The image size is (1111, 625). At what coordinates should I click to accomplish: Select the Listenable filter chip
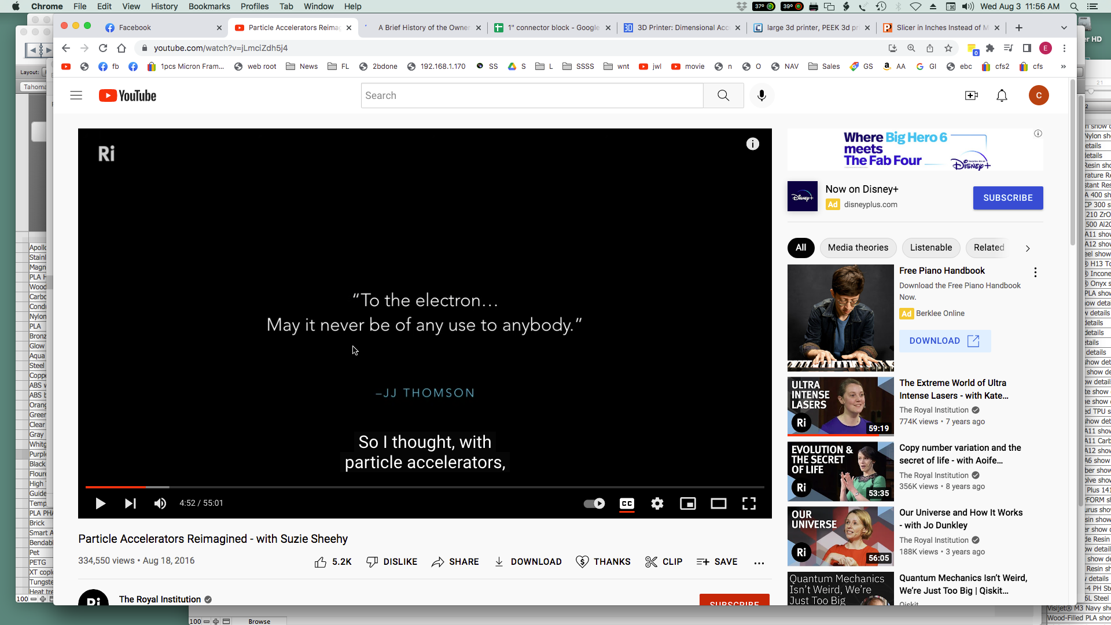coord(930,248)
